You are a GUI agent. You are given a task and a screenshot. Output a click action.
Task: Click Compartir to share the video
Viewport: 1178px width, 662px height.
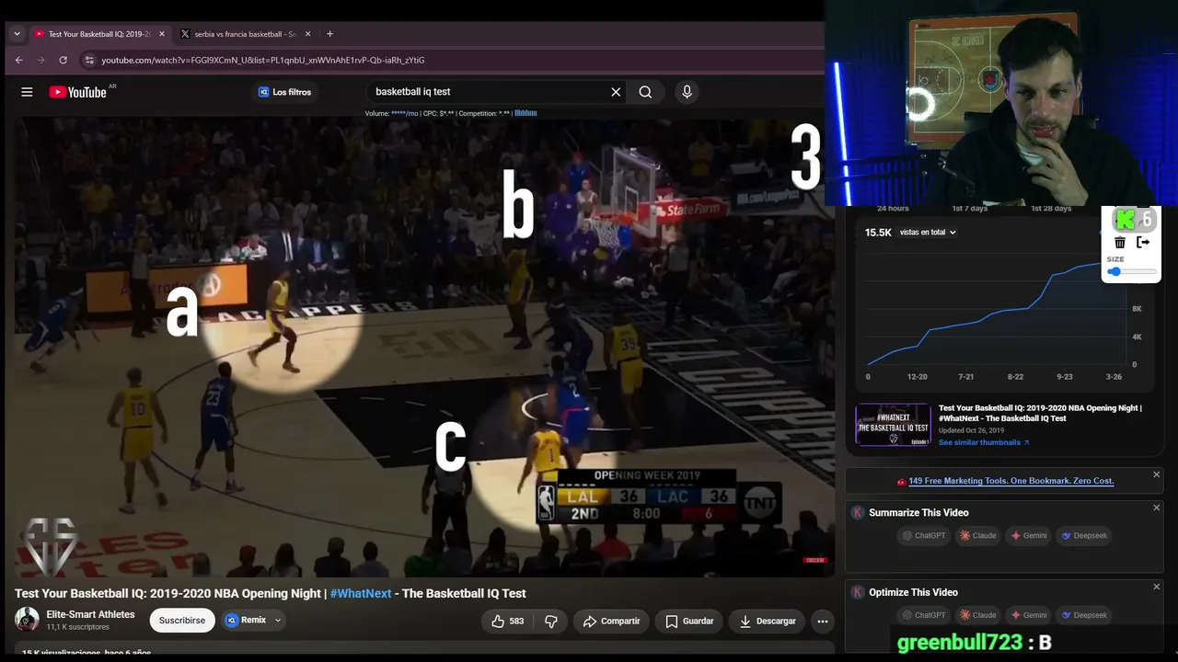pyautogui.click(x=611, y=621)
